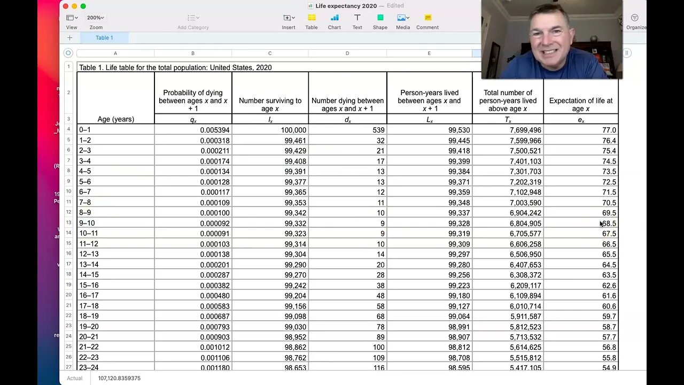Click the cell with 5,515,812
The height and width of the screenshot is (385, 684).
(x=508, y=358)
